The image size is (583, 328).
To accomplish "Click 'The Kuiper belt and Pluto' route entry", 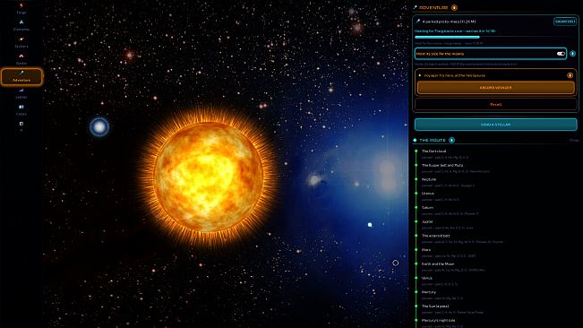I will pyautogui.click(x=442, y=165).
